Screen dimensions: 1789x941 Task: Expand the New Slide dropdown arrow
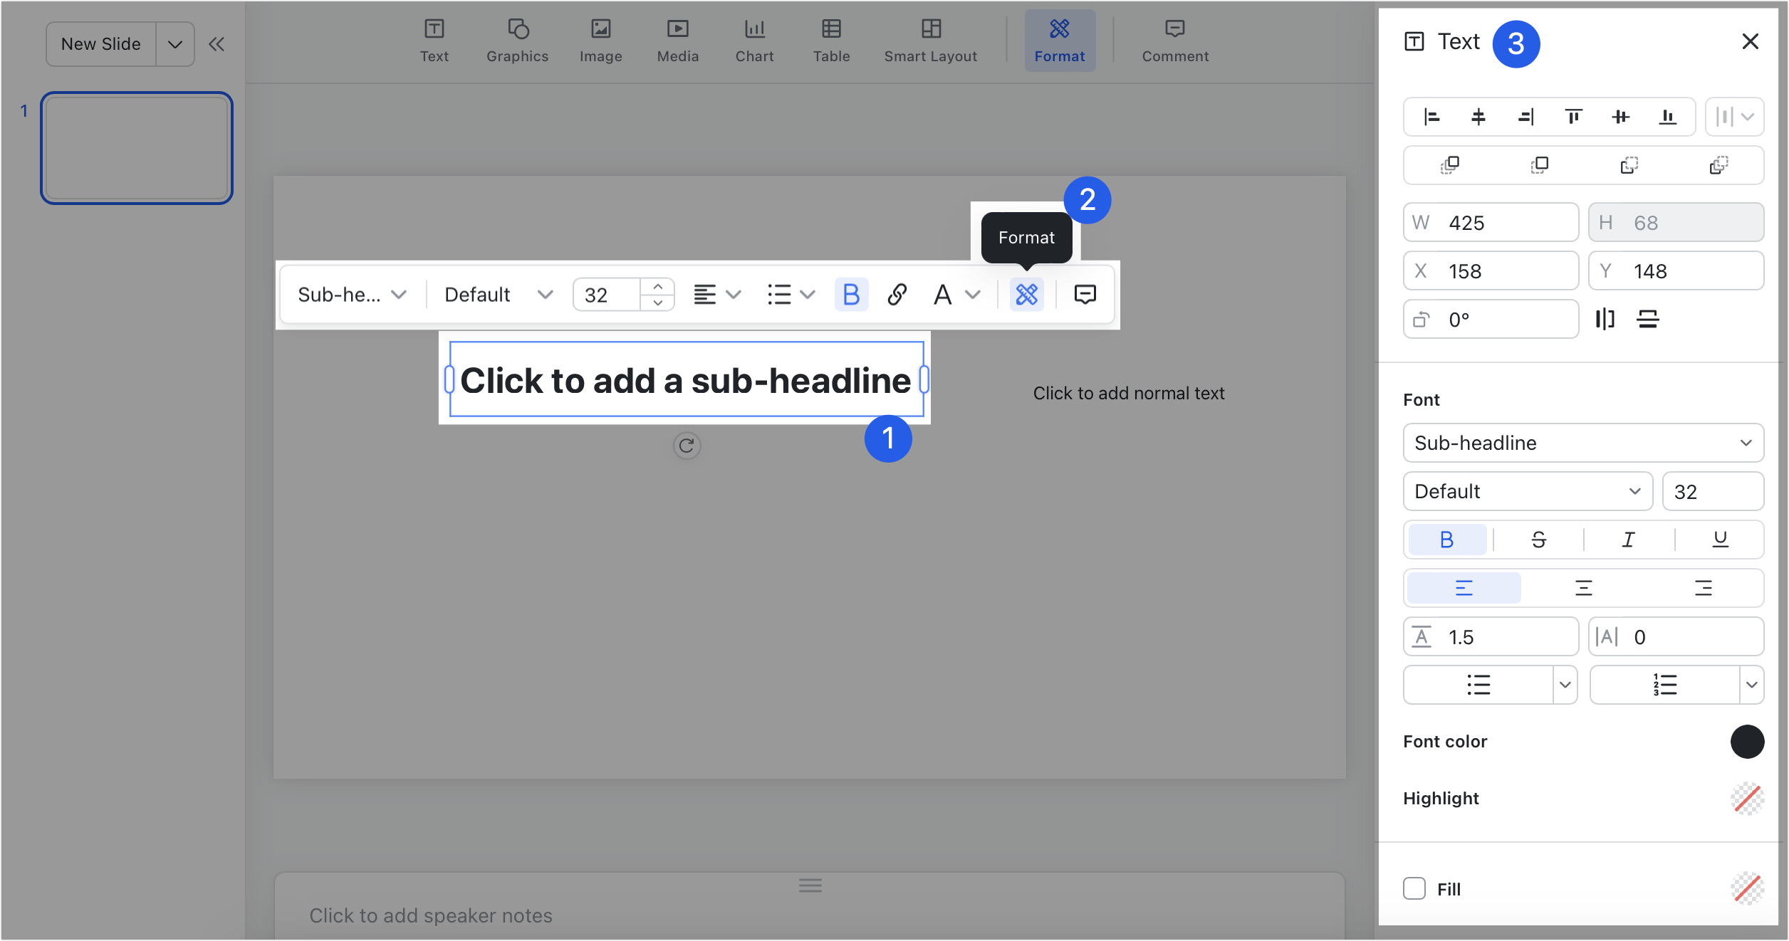(175, 44)
